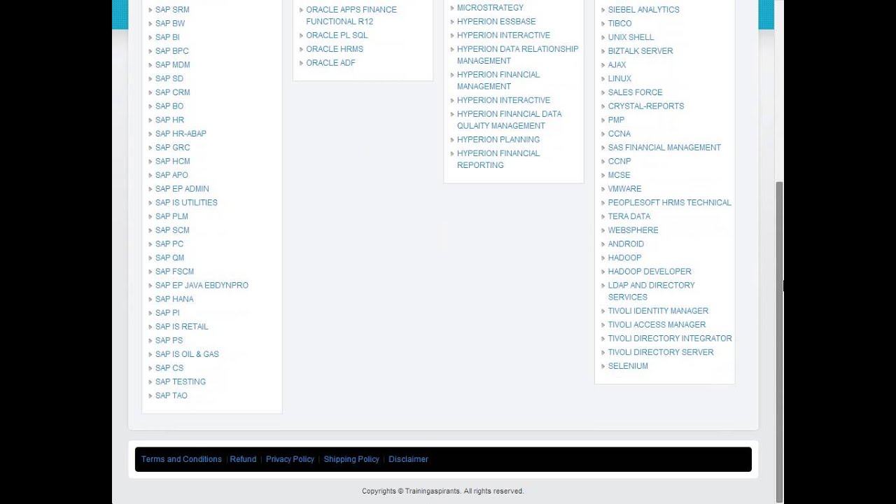Select the Shipping Policy footer link
Screen dimensions: 896x504
(351, 459)
